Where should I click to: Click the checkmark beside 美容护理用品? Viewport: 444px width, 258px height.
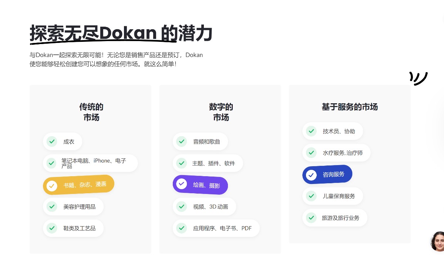click(x=52, y=207)
